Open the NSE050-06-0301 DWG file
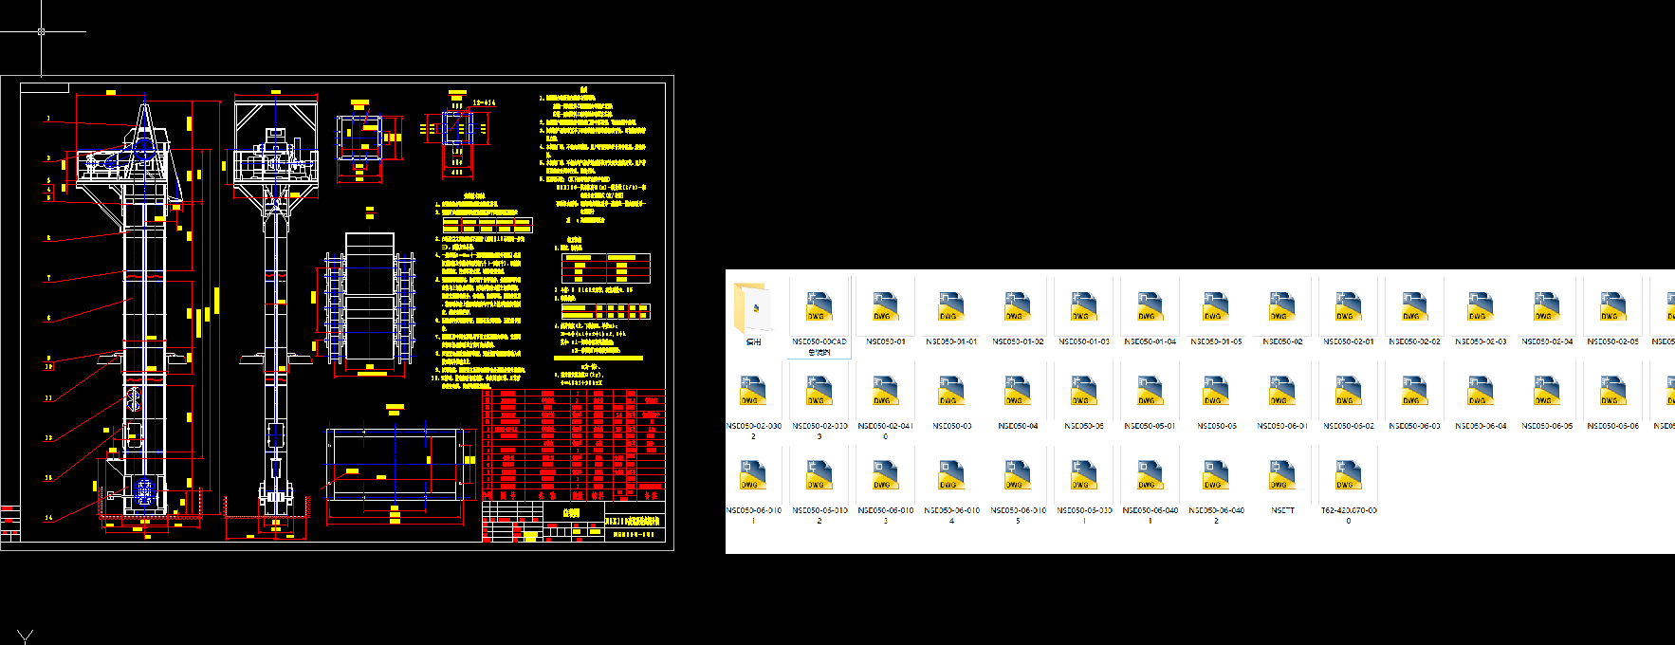The image size is (1675, 645). click(1084, 487)
